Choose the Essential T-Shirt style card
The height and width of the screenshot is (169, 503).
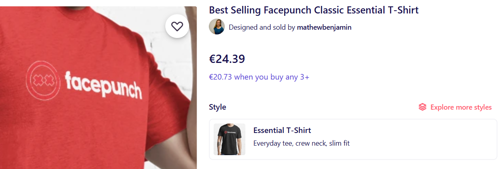[x=353, y=139]
